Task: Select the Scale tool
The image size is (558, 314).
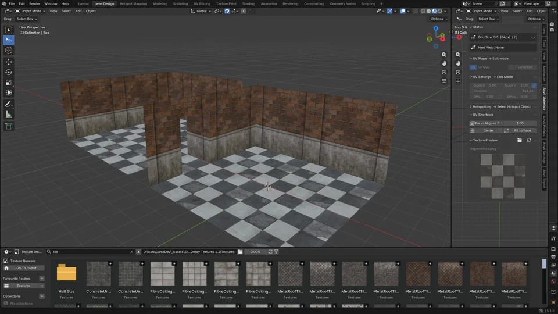Action: [x=9, y=83]
